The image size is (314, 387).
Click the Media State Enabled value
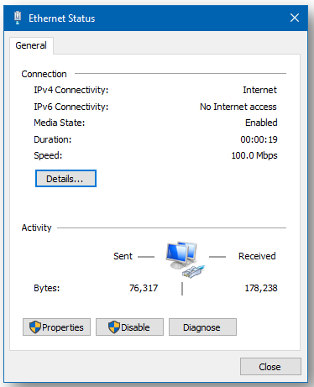261,123
